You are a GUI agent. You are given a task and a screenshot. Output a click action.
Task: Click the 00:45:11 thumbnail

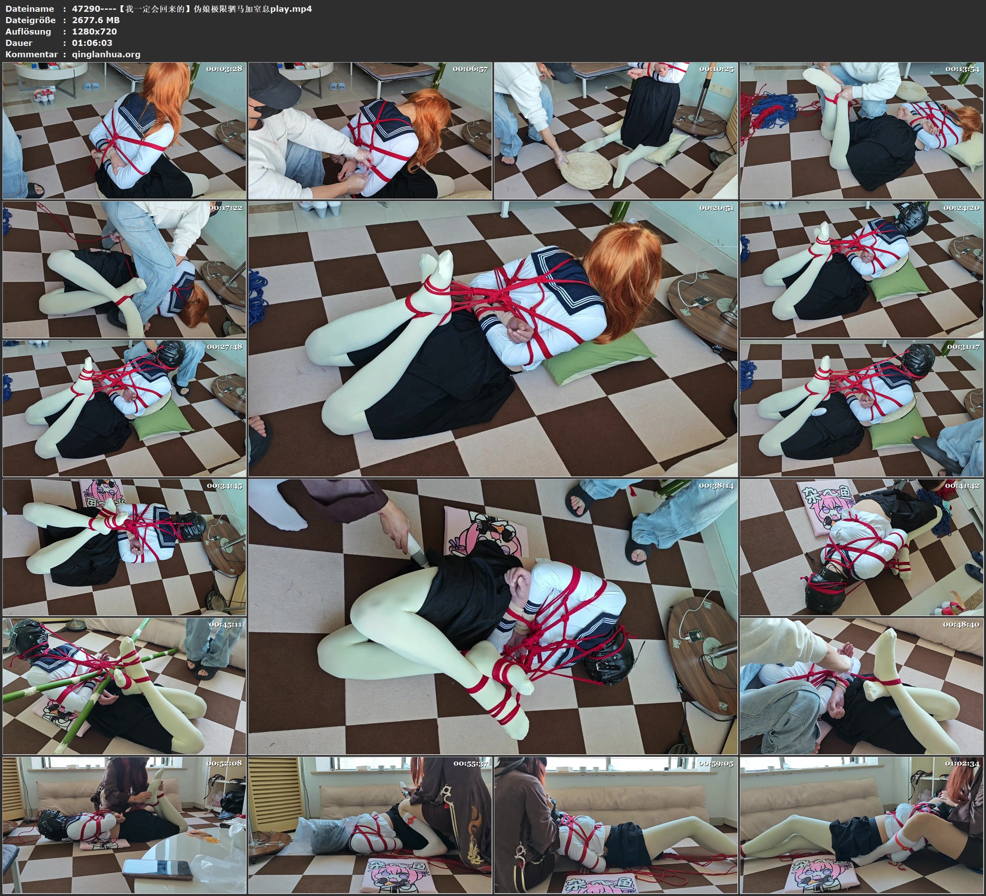click(124, 686)
